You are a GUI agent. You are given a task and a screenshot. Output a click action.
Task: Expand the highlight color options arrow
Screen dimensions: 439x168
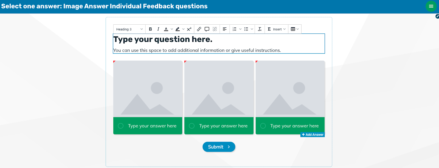click(183, 29)
